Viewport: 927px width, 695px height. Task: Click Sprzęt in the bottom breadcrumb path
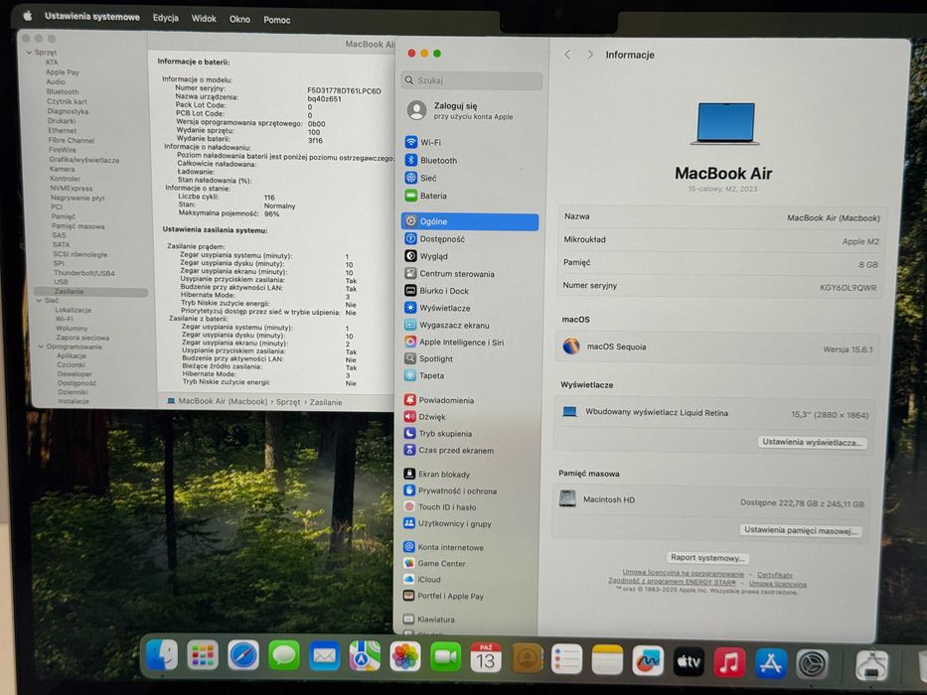(288, 402)
